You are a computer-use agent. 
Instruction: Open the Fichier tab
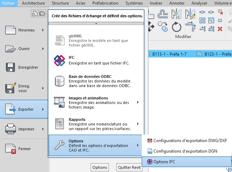click(8, 3)
